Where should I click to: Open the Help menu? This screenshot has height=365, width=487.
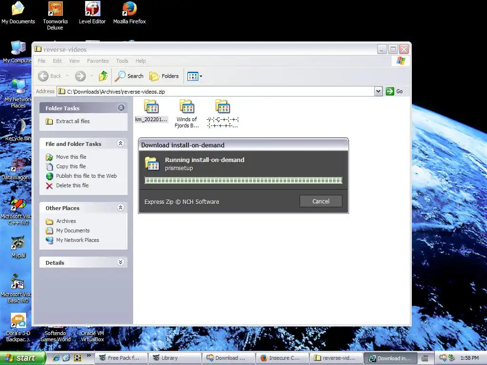tap(140, 61)
